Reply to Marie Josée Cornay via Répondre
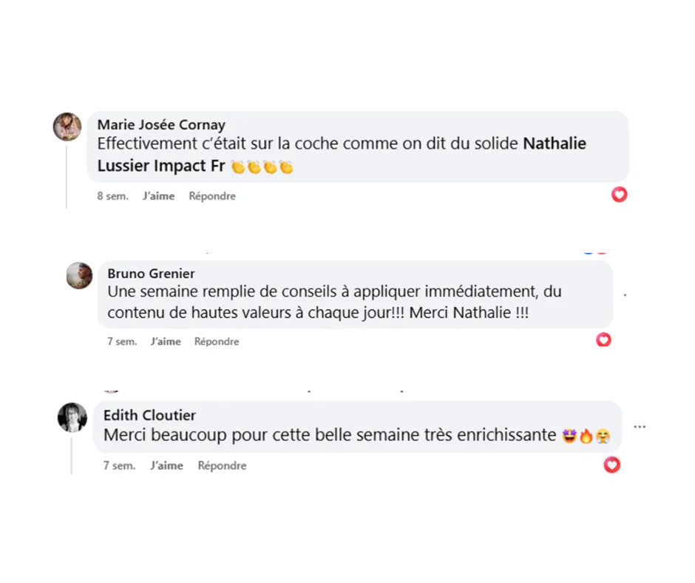 click(x=212, y=196)
